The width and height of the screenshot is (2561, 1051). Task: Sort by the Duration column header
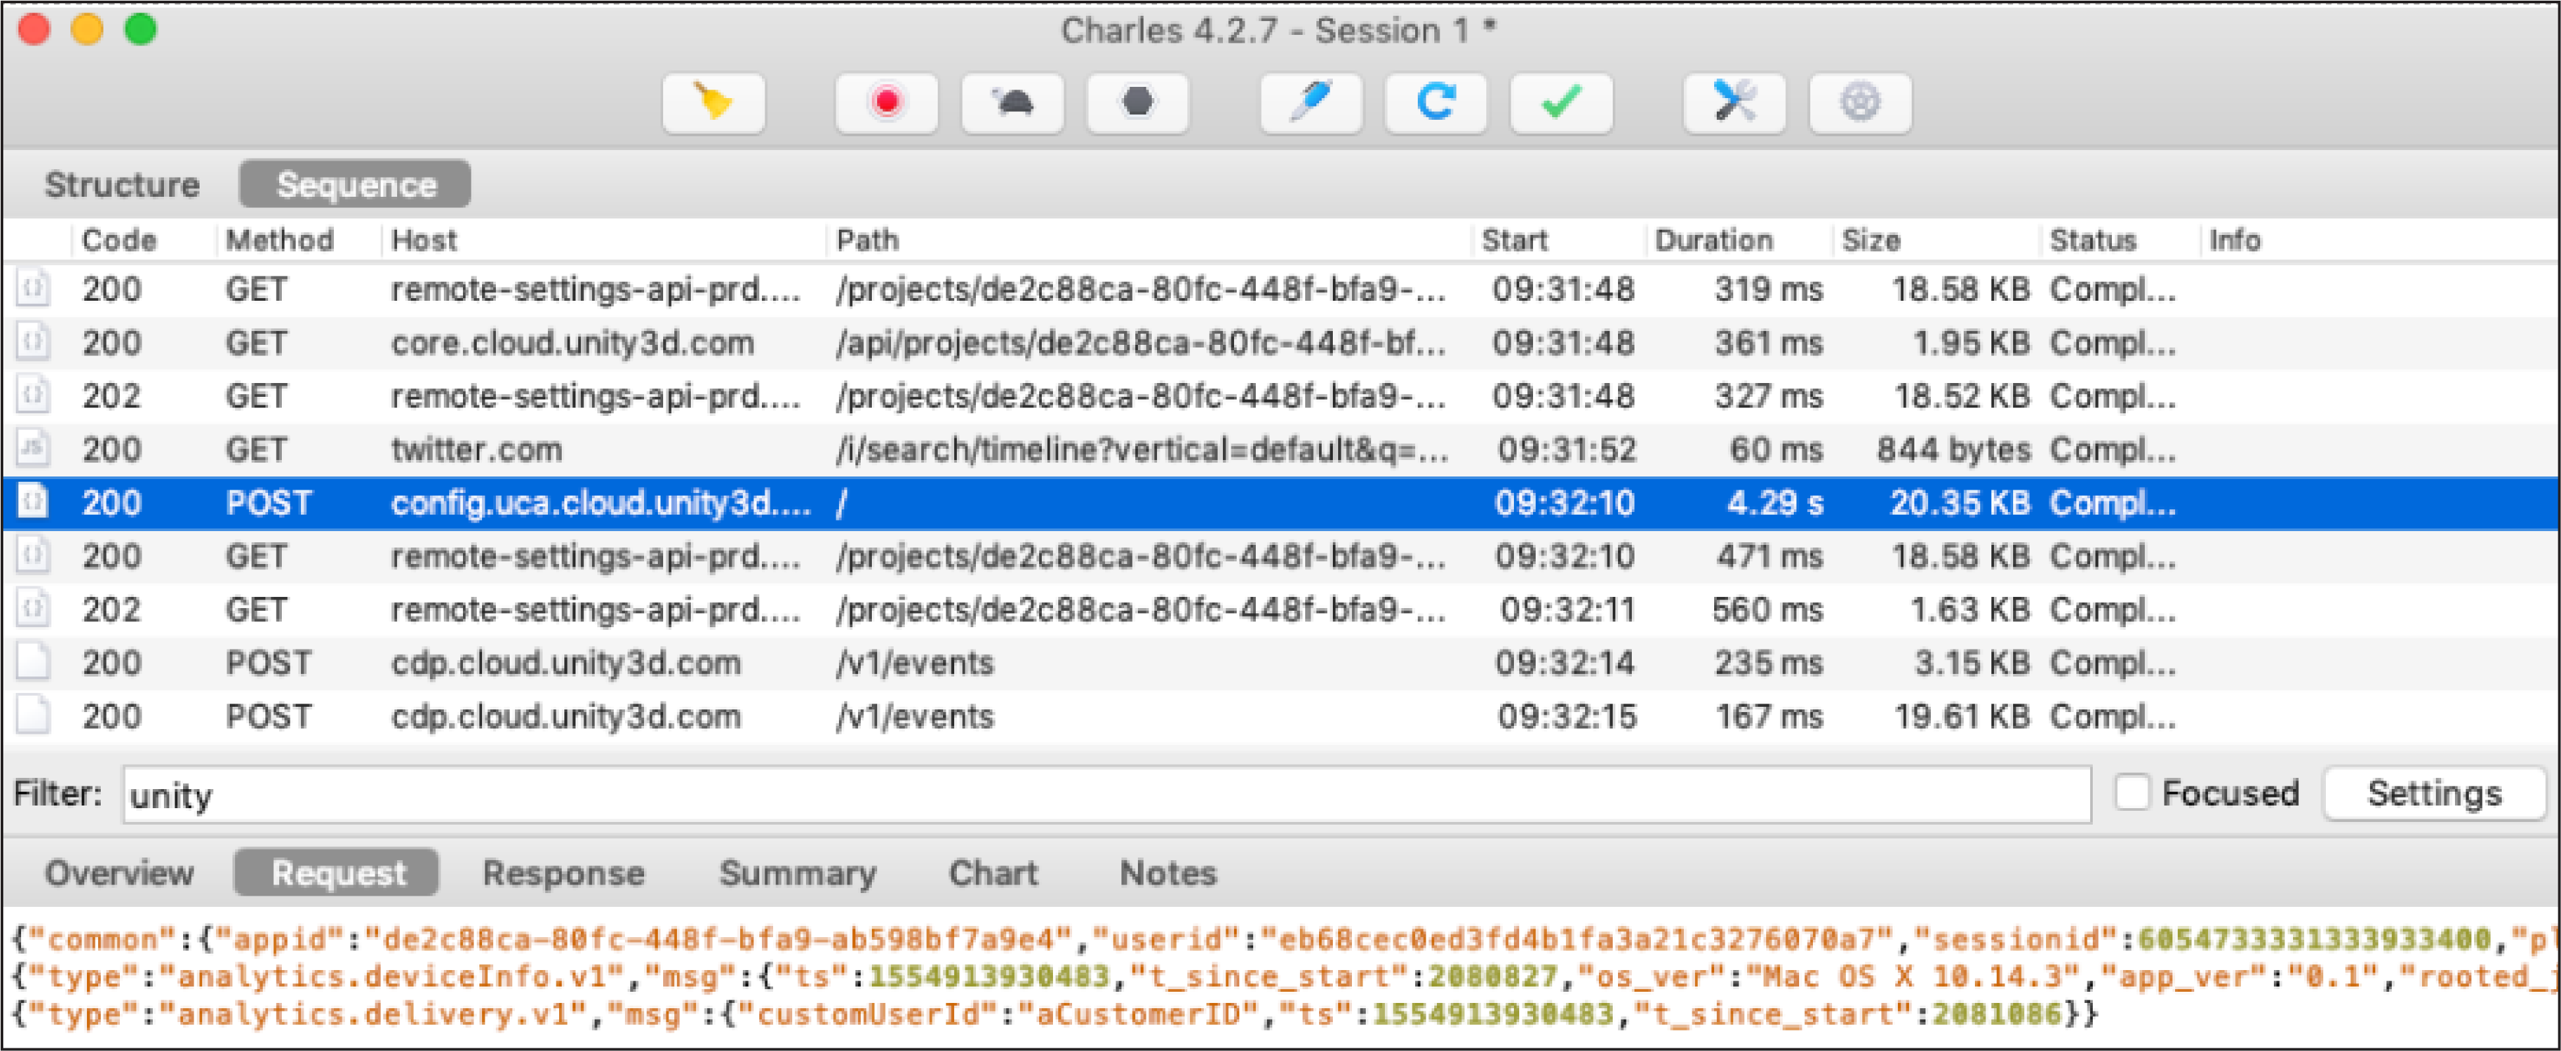tap(1713, 240)
